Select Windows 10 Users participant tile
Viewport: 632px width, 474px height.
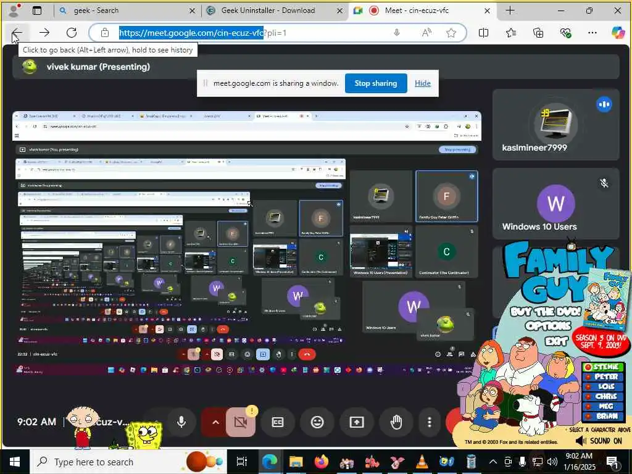(556, 204)
